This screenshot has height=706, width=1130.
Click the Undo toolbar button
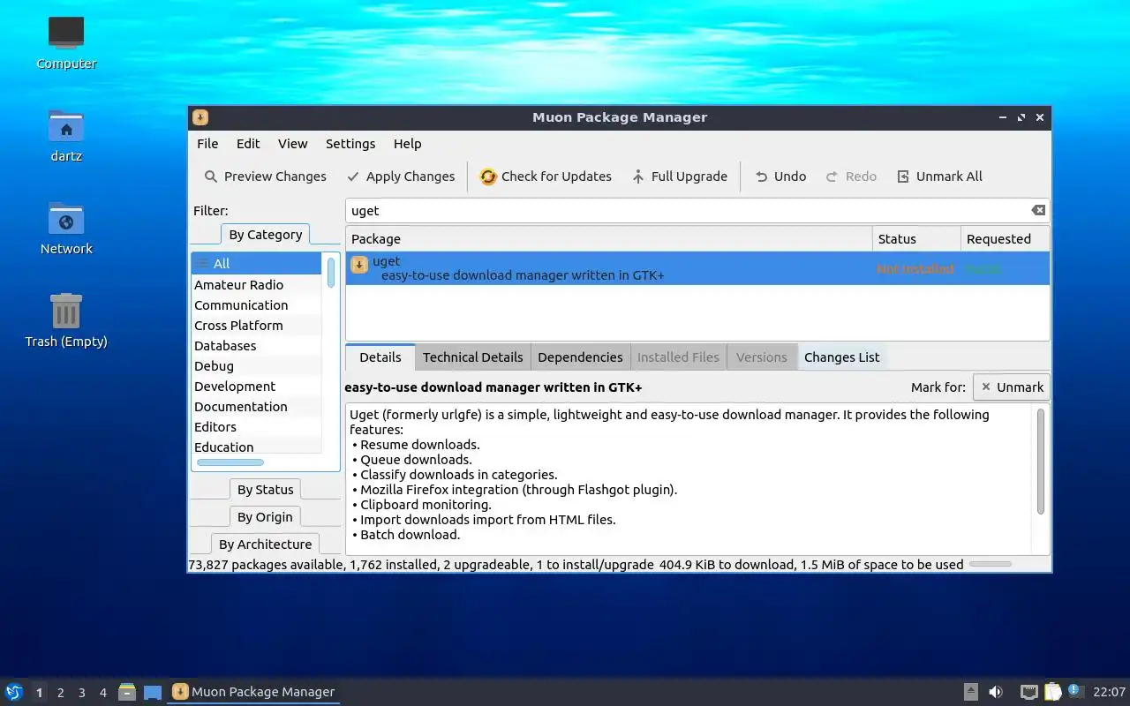pyautogui.click(x=780, y=176)
